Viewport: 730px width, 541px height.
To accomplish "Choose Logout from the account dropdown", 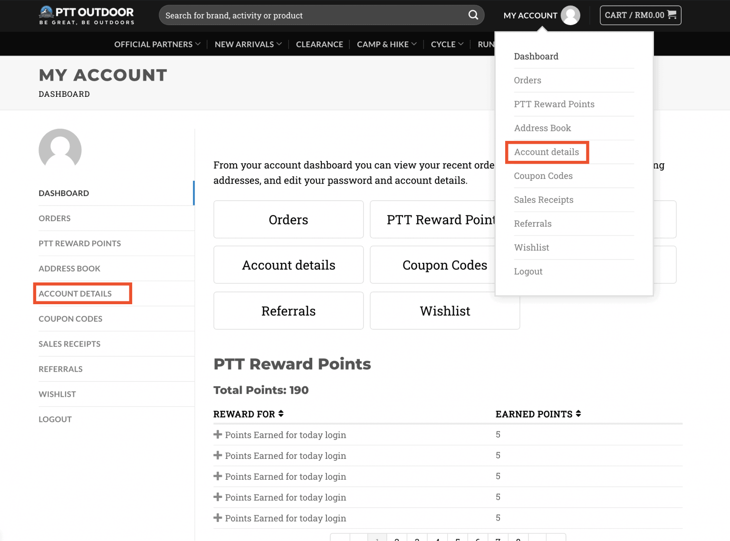I will click(x=528, y=271).
